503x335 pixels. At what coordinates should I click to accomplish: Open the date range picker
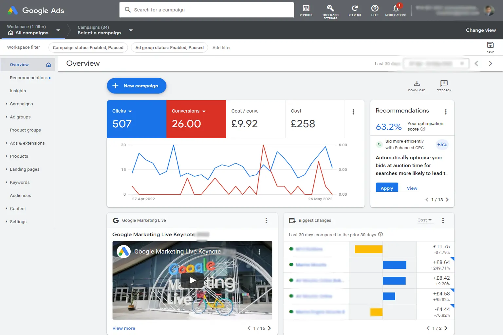(436, 63)
